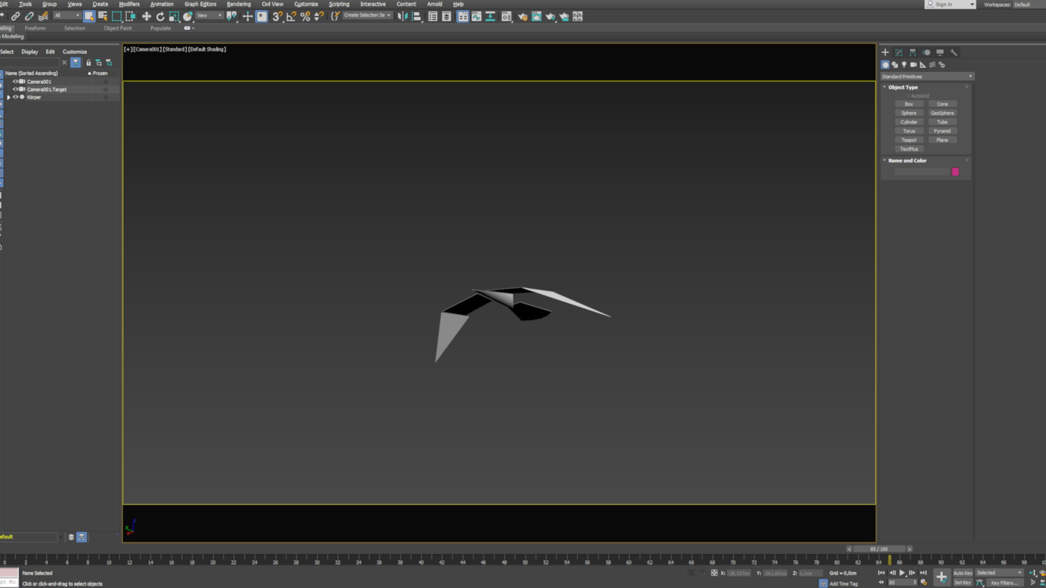Click the time slider 85 / 100
Image resolution: width=1046 pixels, height=588 pixels.
[x=879, y=549]
